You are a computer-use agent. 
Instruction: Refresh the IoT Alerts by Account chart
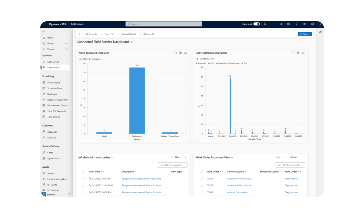[x=175, y=53]
